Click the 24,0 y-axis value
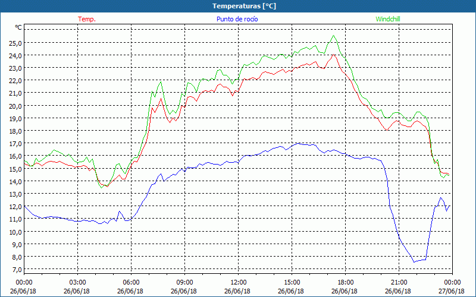 tap(15, 56)
